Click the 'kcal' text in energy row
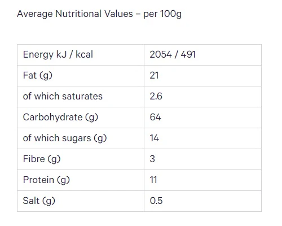 [84, 54]
